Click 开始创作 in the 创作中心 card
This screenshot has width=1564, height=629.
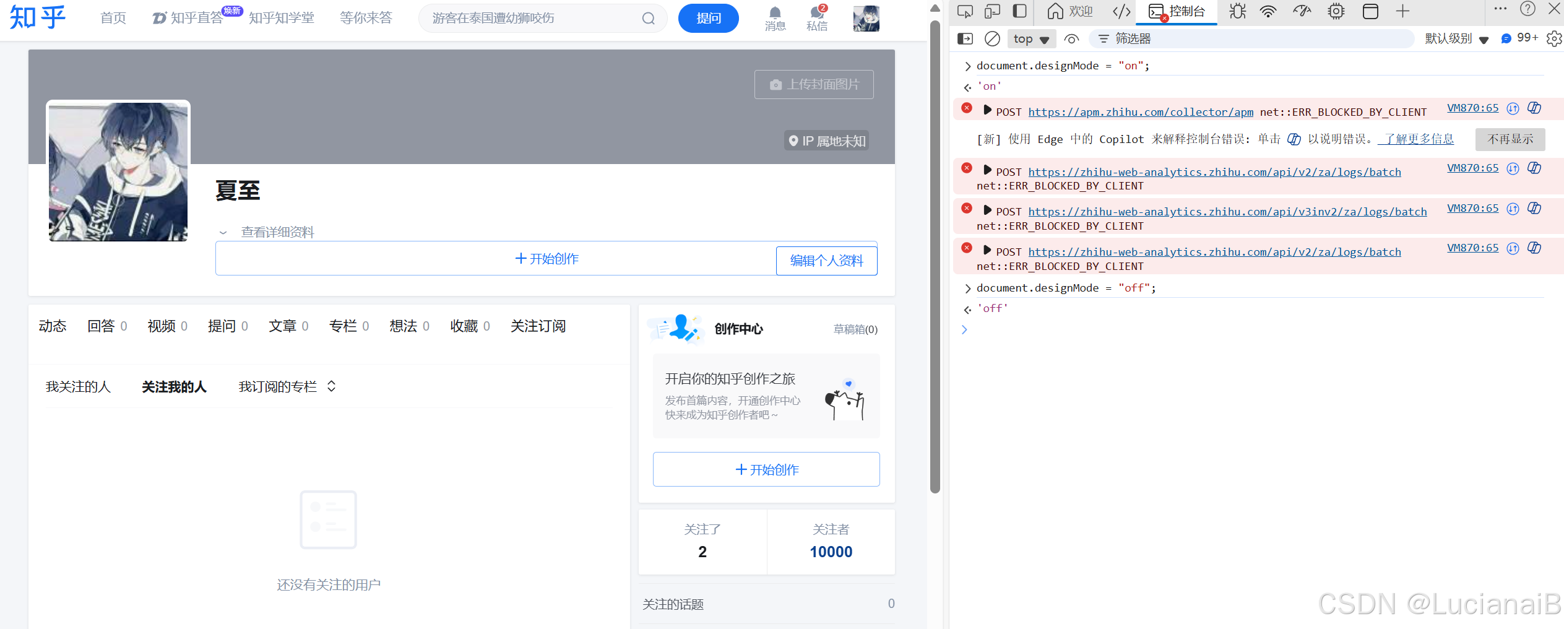click(766, 469)
